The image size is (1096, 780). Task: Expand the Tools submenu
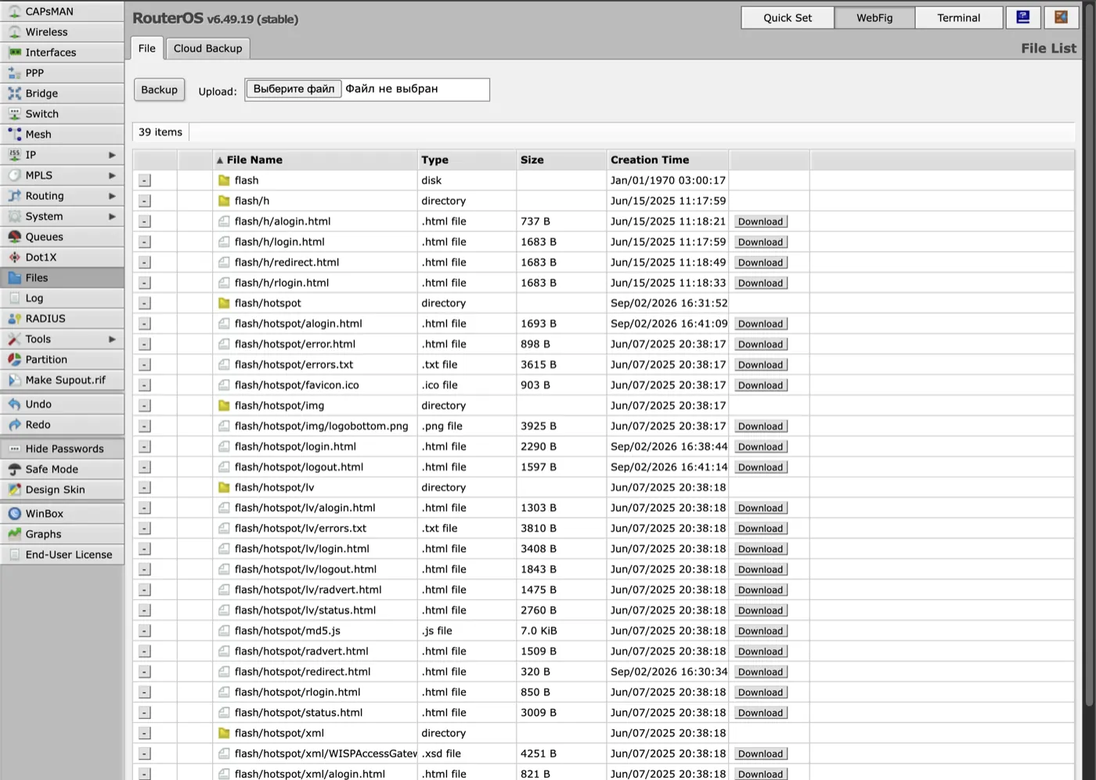coord(112,339)
